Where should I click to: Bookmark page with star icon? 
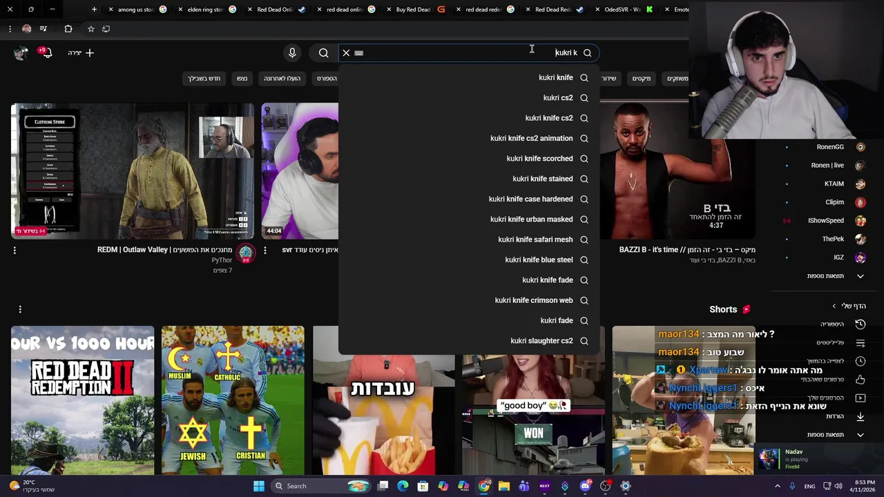(90, 29)
